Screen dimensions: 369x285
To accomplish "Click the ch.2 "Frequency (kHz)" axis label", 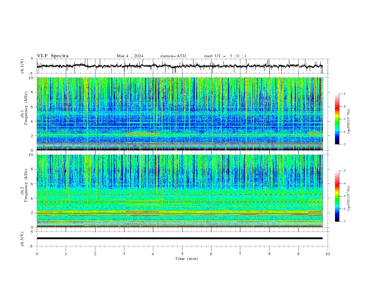I will click(x=26, y=185).
